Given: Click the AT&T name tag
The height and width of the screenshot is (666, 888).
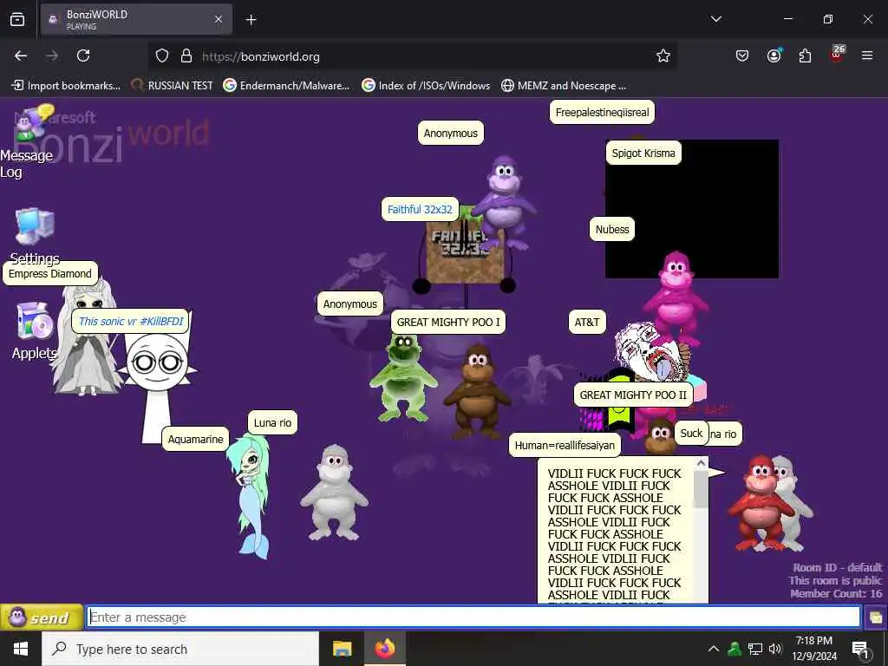Looking at the screenshot, I should point(587,323).
